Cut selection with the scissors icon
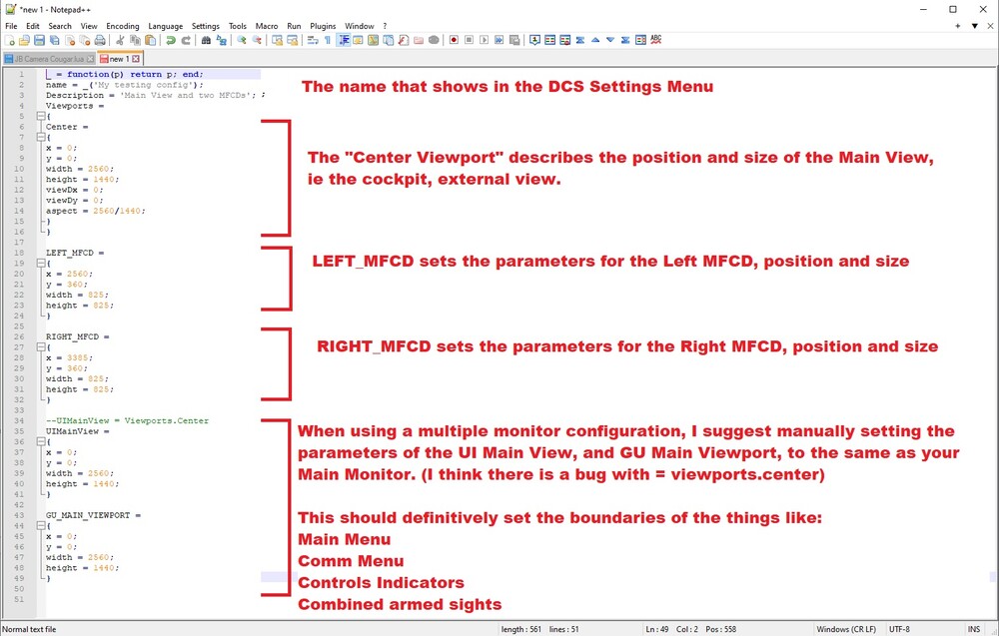999x636 pixels. (120, 40)
